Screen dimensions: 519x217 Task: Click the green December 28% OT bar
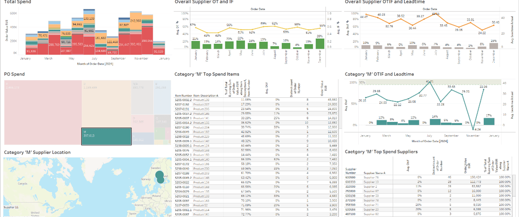pos(320,44)
